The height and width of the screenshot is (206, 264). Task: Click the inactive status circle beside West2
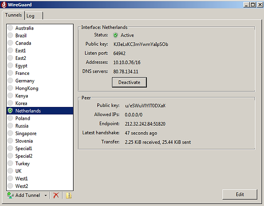10,186
